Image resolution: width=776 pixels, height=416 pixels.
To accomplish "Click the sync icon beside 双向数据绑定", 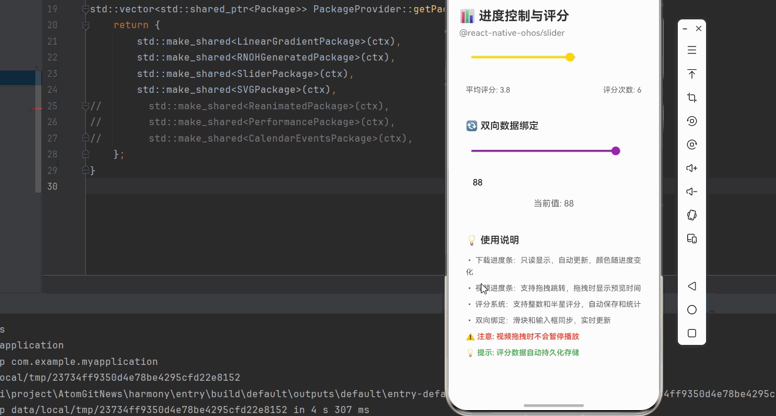I will tap(471, 126).
